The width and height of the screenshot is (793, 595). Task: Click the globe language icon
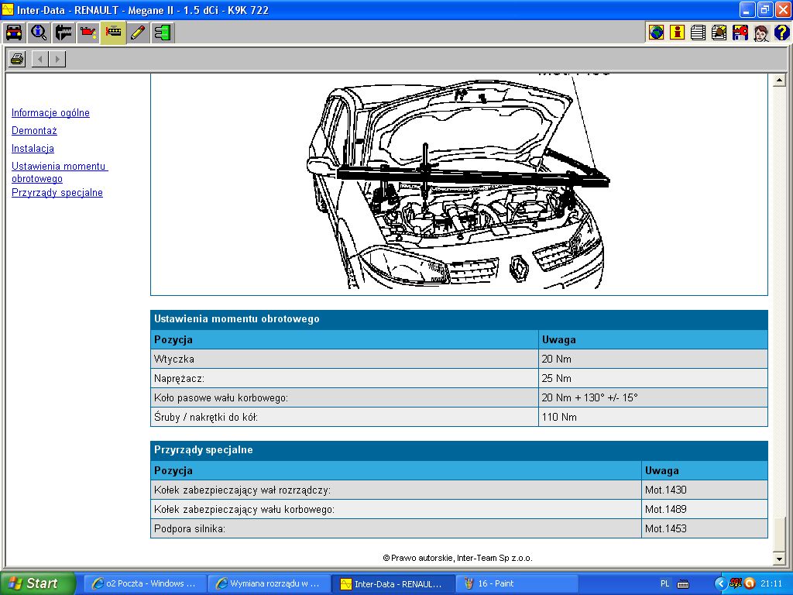[656, 33]
